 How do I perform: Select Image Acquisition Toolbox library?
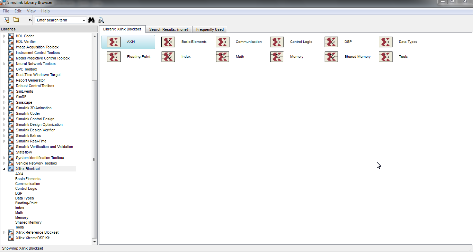pos(37,47)
